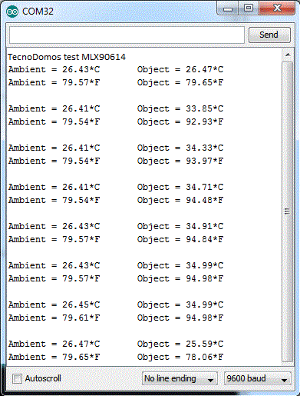
Task: Click the 'TecnoDomos test MLX90614' header line
Action: pos(67,57)
